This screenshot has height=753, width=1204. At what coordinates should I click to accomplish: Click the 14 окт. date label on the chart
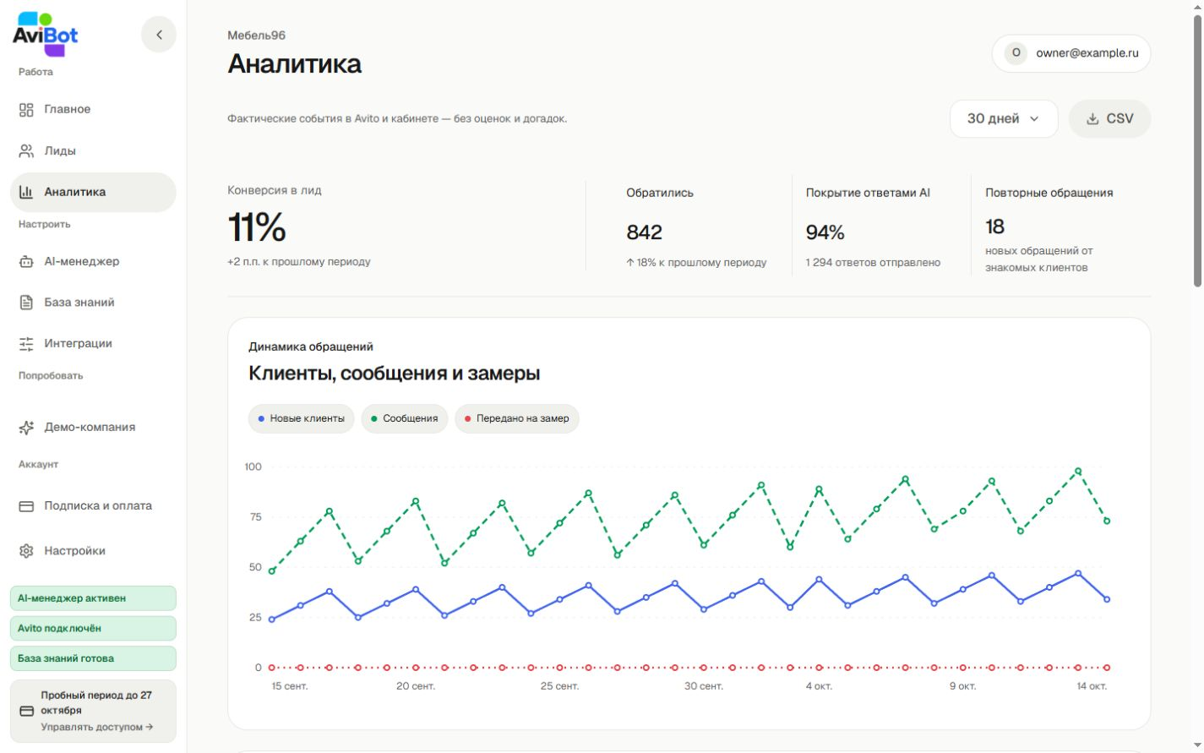pos(1092,686)
